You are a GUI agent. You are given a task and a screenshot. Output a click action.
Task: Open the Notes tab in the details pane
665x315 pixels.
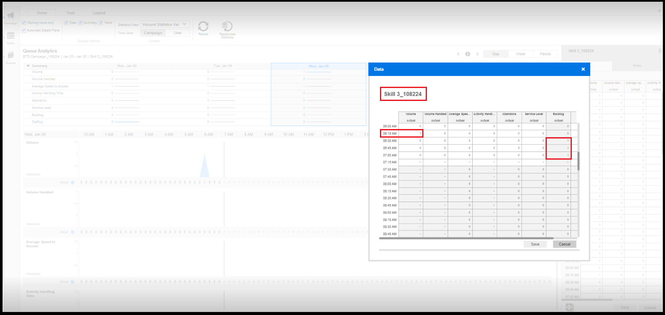coord(637,66)
